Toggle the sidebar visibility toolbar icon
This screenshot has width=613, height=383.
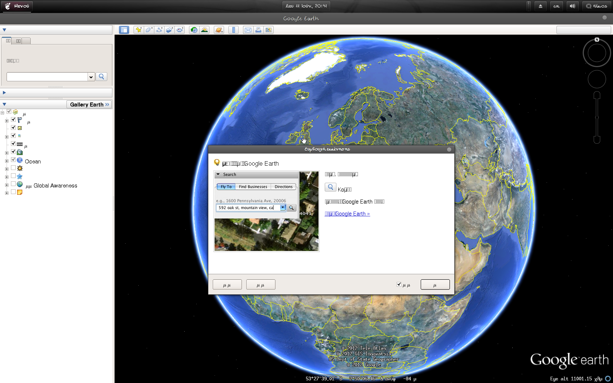coord(124,30)
